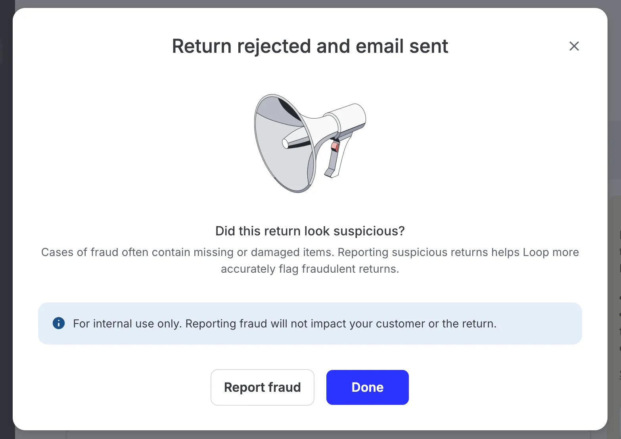This screenshot has width=621, height=439.
Task: Click the "Return rejected and email sent" title
Action: coord(310,46)
